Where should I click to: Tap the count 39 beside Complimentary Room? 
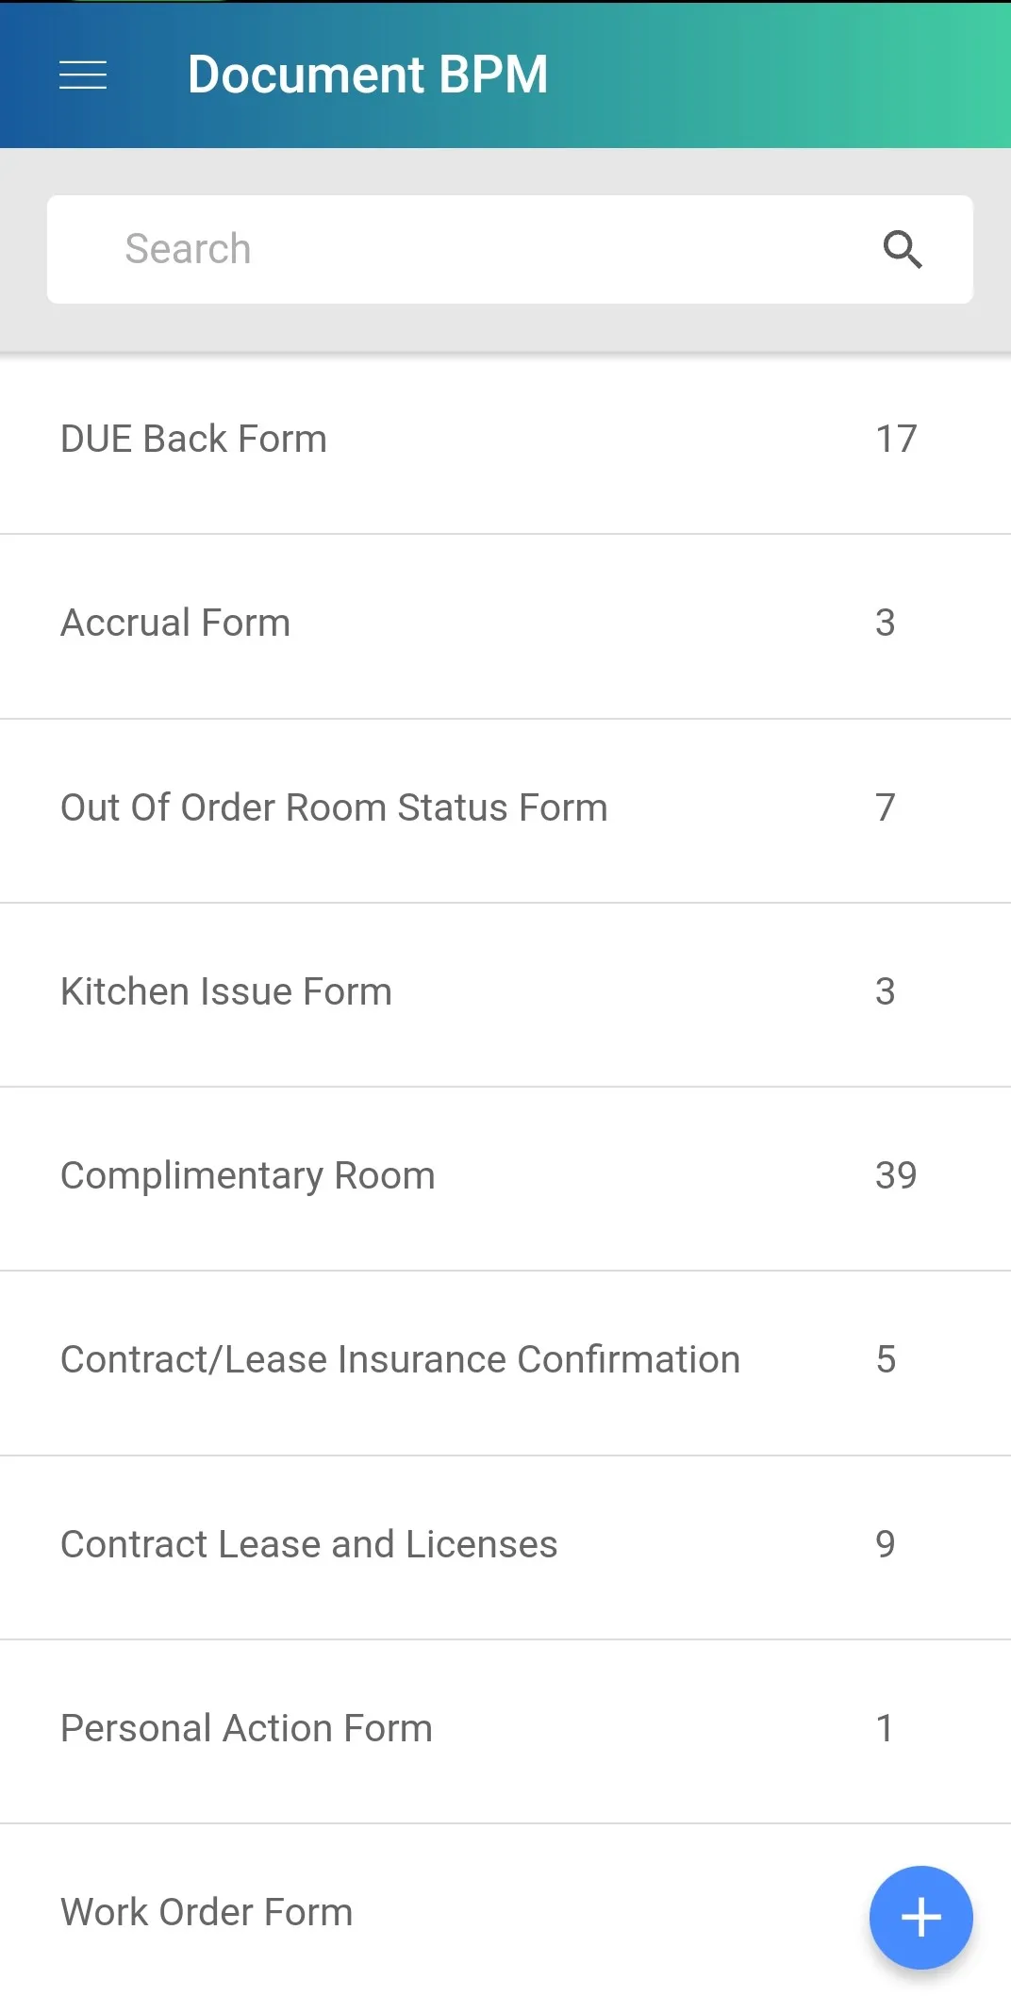[896, 1175]
